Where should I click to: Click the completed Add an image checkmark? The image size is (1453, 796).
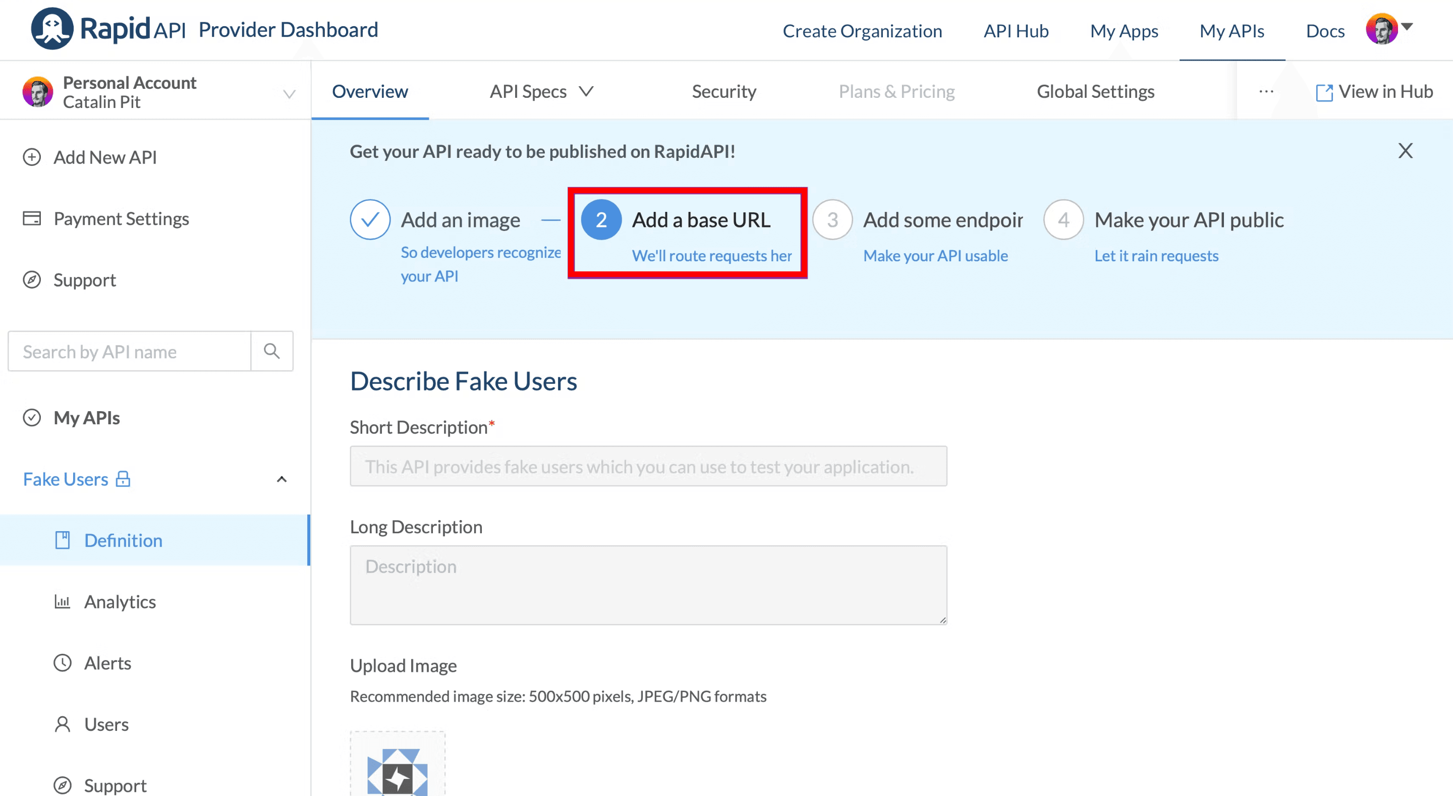(x=370, y=219)
